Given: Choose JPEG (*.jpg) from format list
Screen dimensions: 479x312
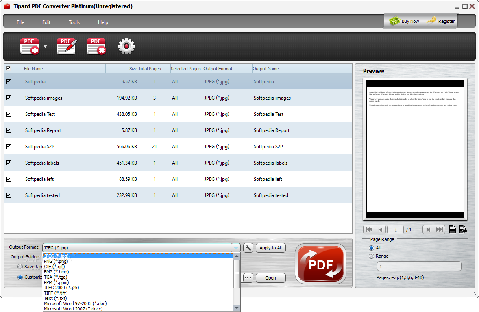Looking at the screenshot, I should (x=138, y=256).
